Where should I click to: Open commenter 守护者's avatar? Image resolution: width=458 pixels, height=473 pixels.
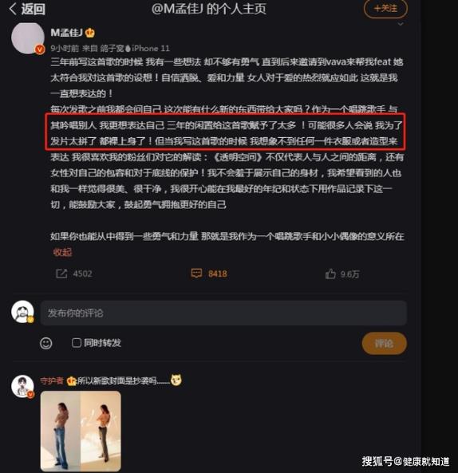coord(22,386)
